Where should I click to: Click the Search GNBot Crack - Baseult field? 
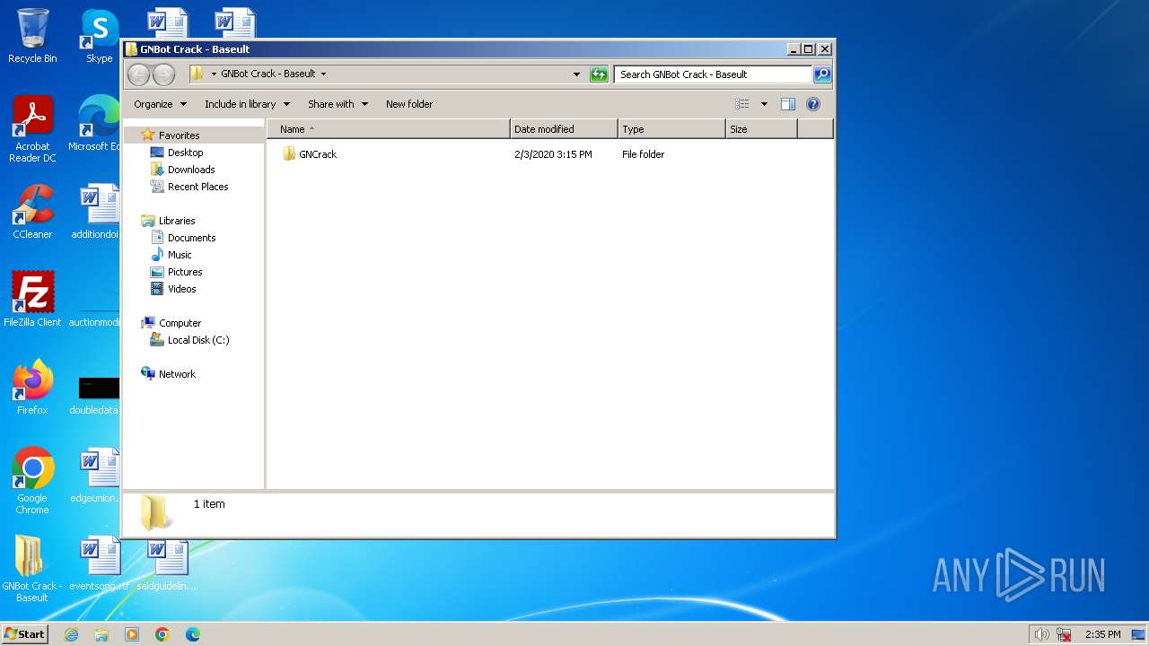point(714,74)
